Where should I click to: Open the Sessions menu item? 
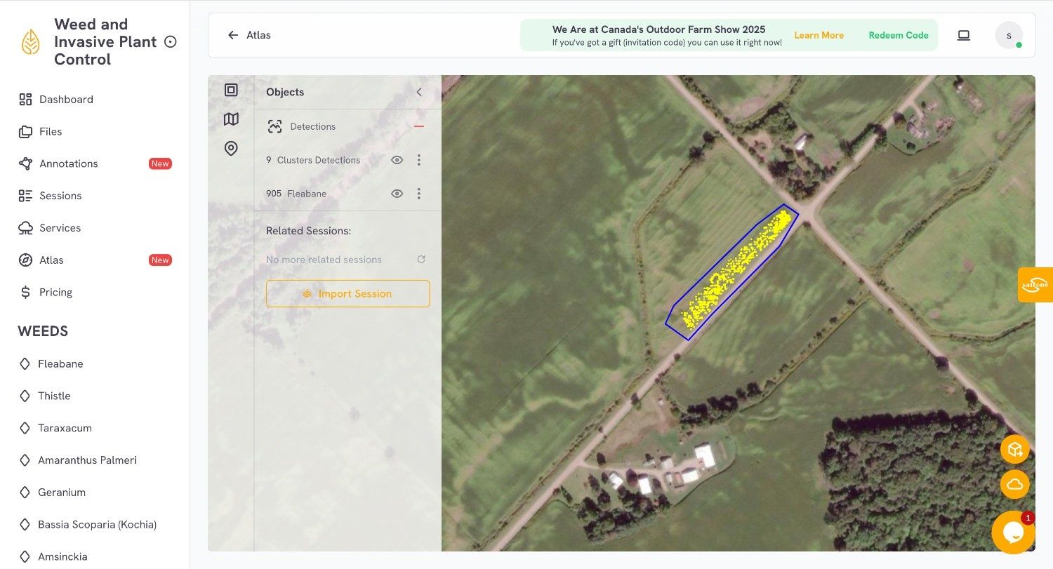(x=60, y=196)
